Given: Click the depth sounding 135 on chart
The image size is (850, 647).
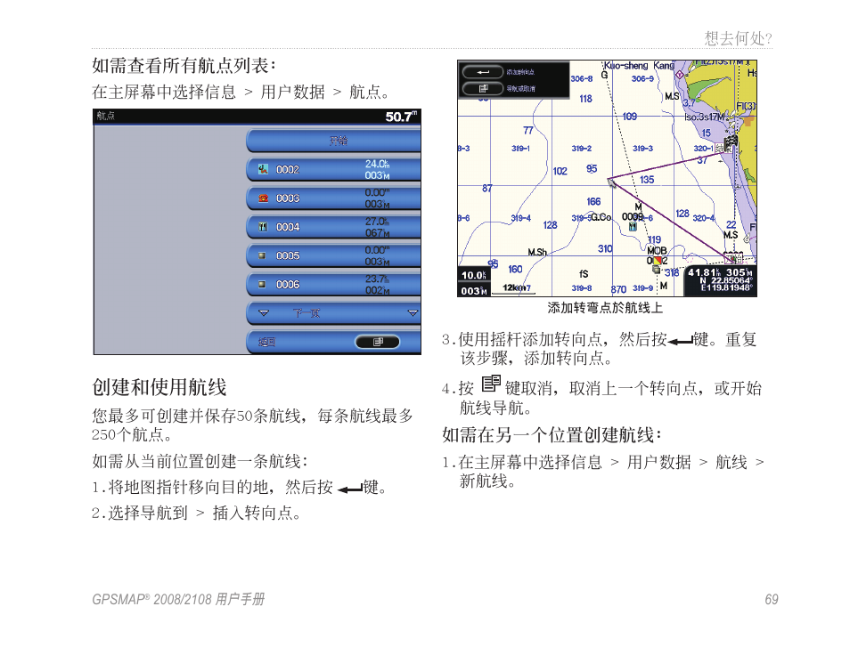Looking at the screenshot, I should pos(647,180).
